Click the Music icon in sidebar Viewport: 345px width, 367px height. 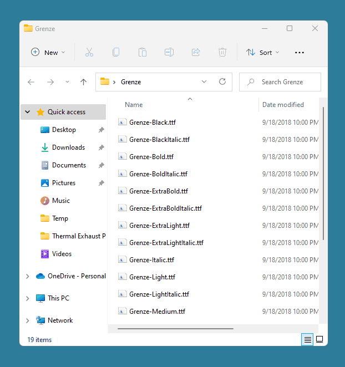tap(45, 201)
